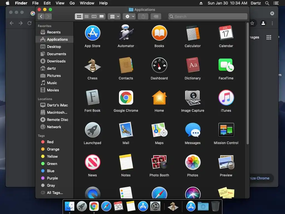The width and height of the screenshot is (285, 214).
Task: Open the Chess application
Action: [x=92, y=65]
